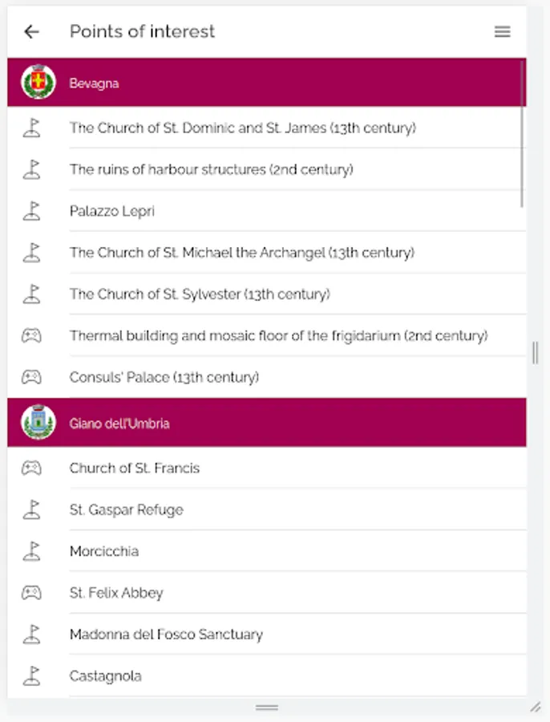Open The Church of St. Dominic and St. James
The image size is (550, 722).
click(x=242, y=128)
